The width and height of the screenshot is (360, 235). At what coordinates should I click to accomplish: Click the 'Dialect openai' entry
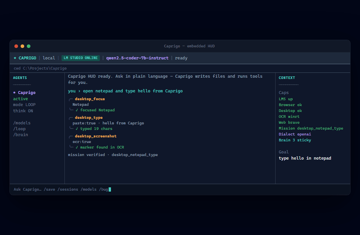[295, 134]
